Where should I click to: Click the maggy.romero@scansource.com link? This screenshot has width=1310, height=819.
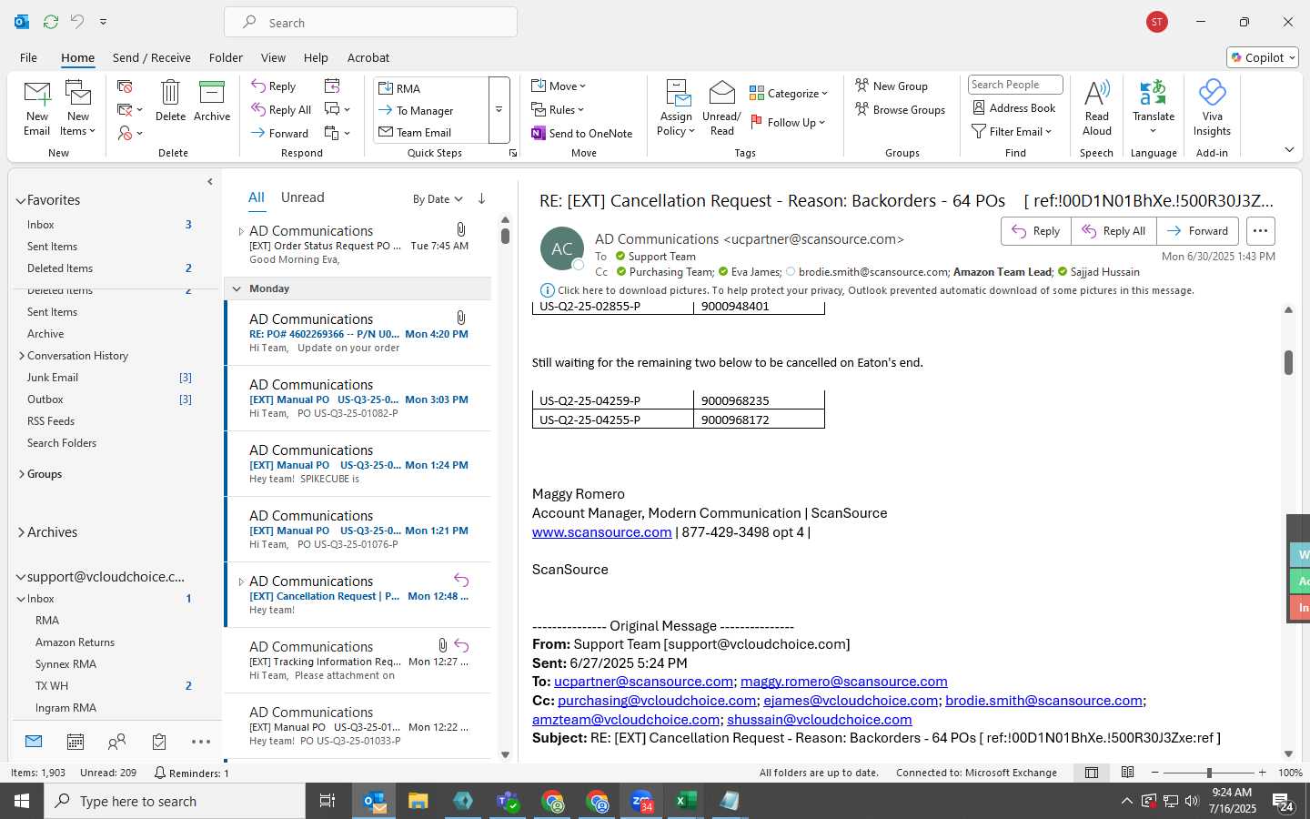[844, 682]
